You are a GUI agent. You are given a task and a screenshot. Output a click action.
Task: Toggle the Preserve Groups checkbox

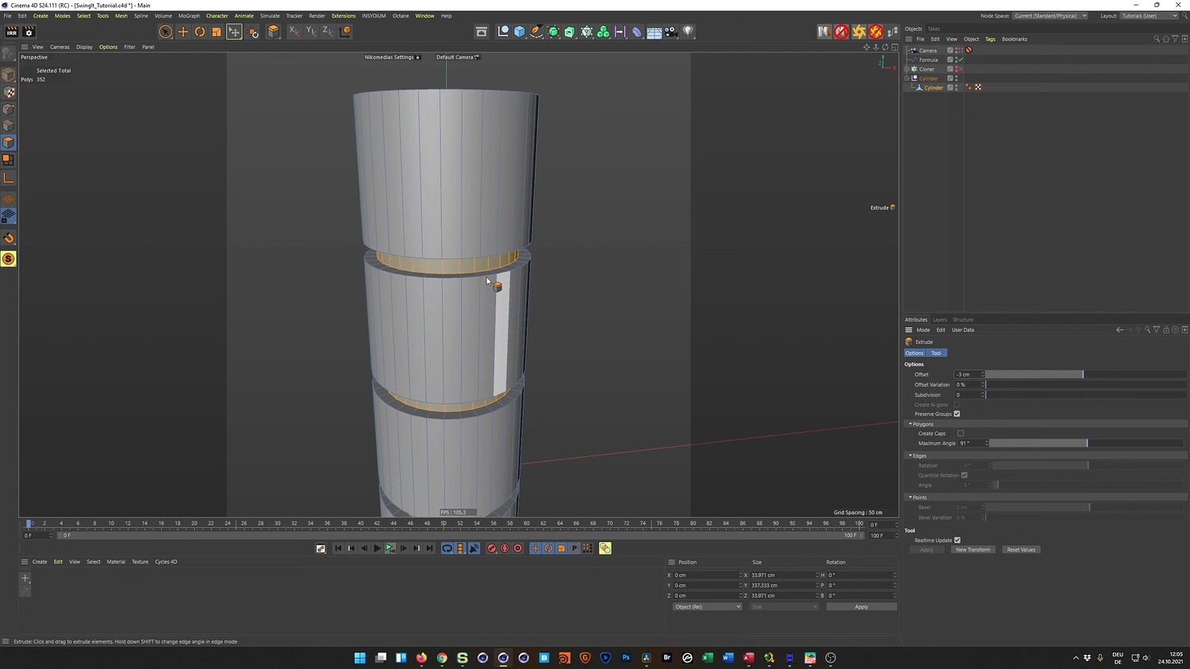point(957,414)
